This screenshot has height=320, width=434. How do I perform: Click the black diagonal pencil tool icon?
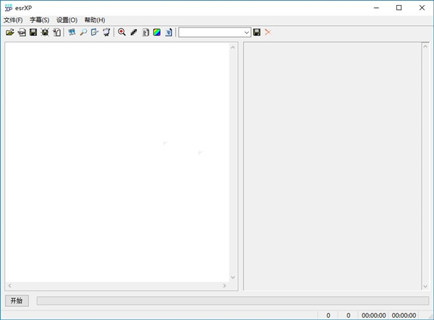pyautogui.click(x=133, y=33)
